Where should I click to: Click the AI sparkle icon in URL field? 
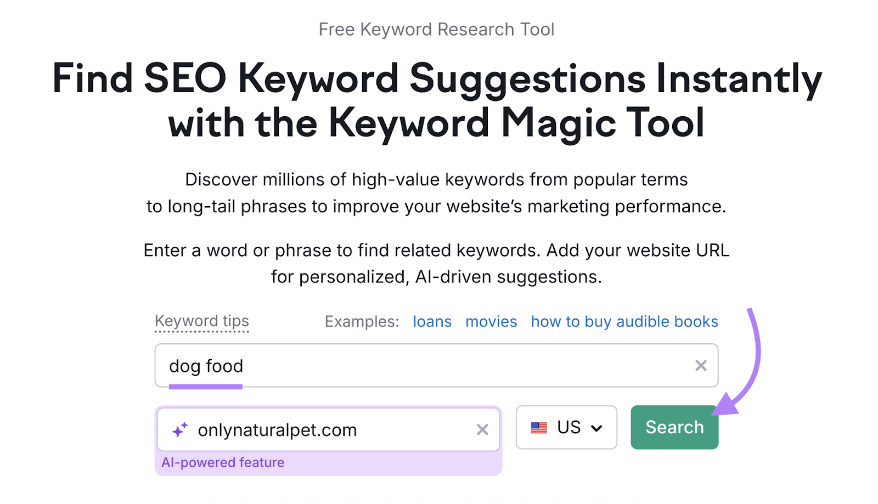point(179,429)
